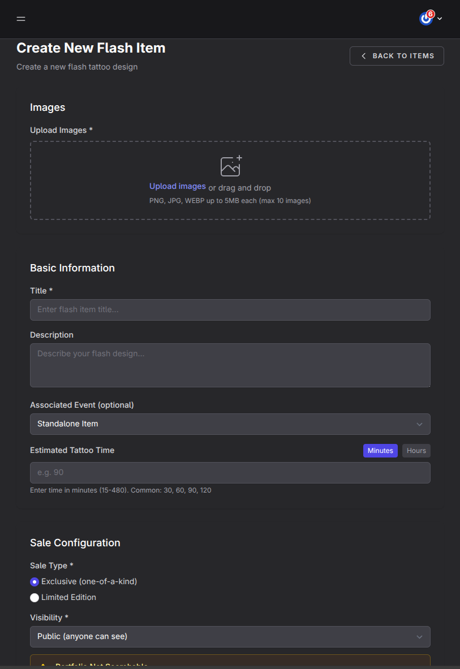Switch the time unit to Hours

click(416, 450)
